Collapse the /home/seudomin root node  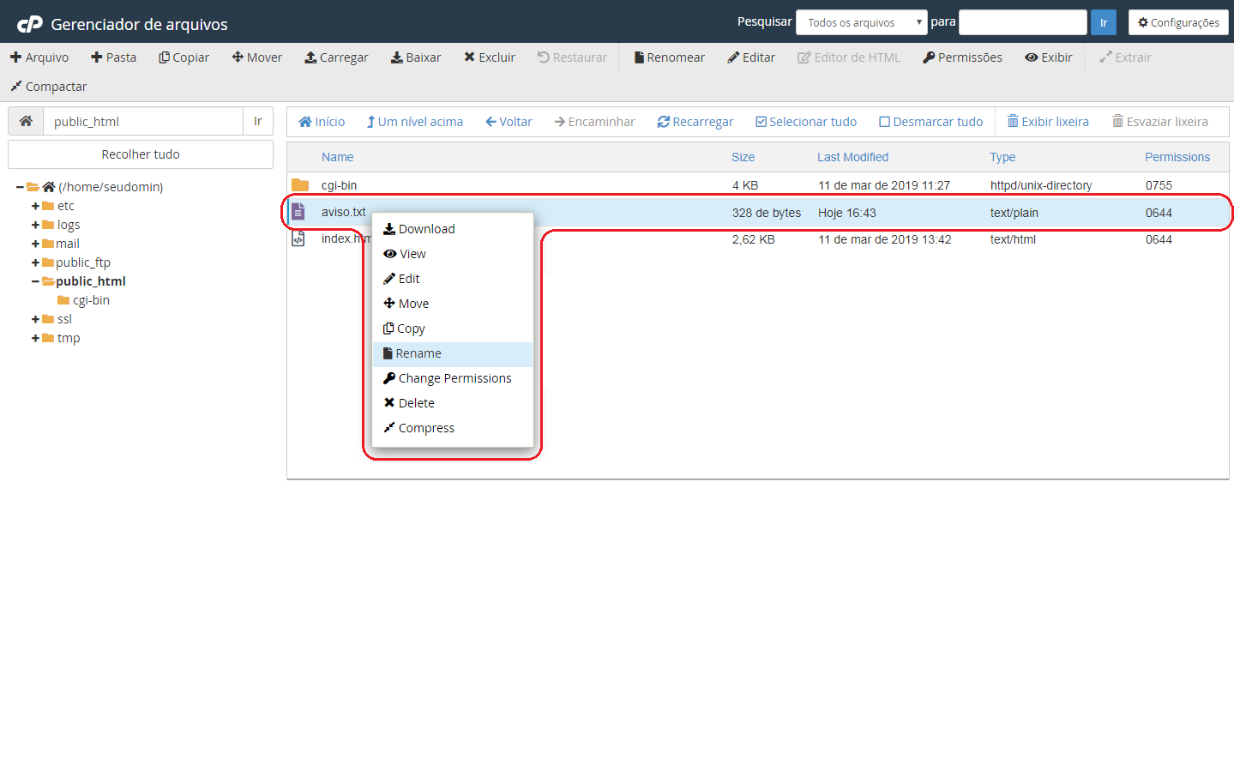point(20,187)
